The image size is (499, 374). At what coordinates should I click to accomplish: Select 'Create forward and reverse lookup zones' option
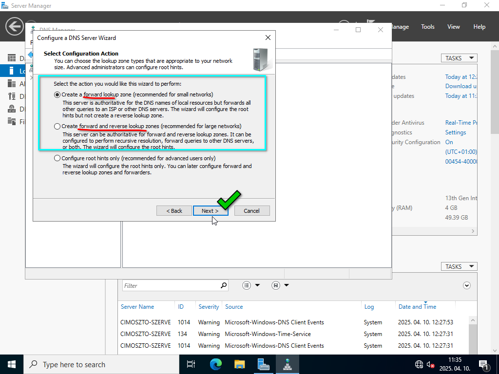[x=58, y=127]
